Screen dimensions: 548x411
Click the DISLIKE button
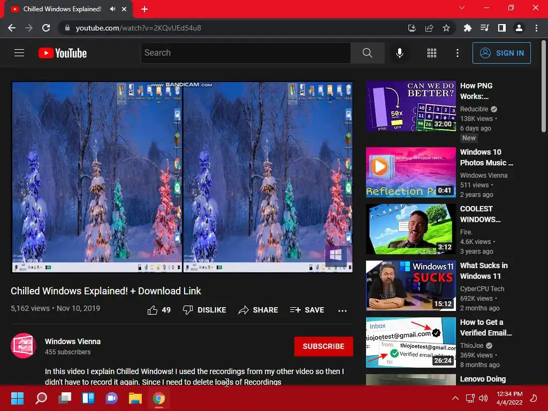pos(204,310)
